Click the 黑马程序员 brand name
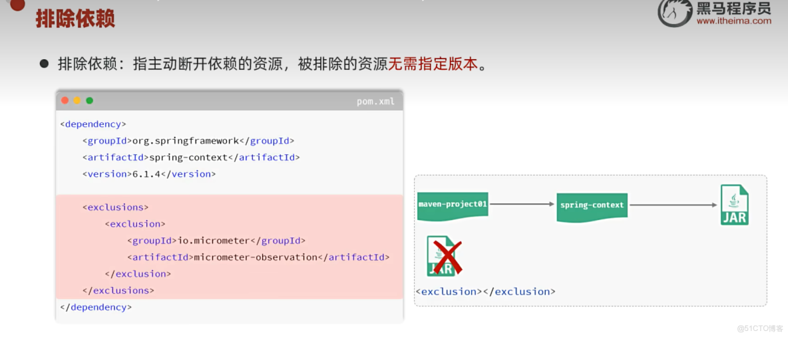The image size is (788, 337). (x=733, y=8)
